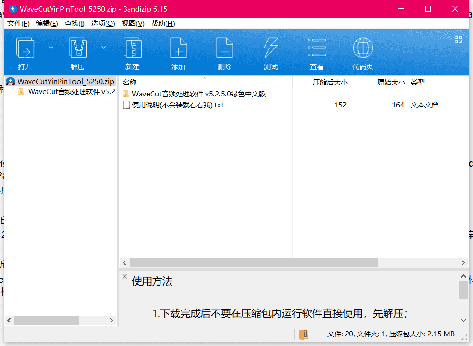Sort by 原始大小 column header
Screen dimensions: 473x346
[391, 83]
